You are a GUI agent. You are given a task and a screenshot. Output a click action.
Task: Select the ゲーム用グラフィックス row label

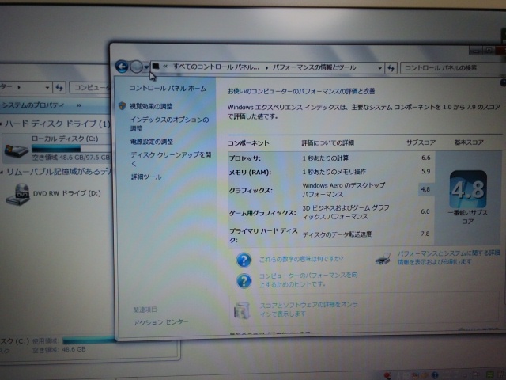click(262, 213)
